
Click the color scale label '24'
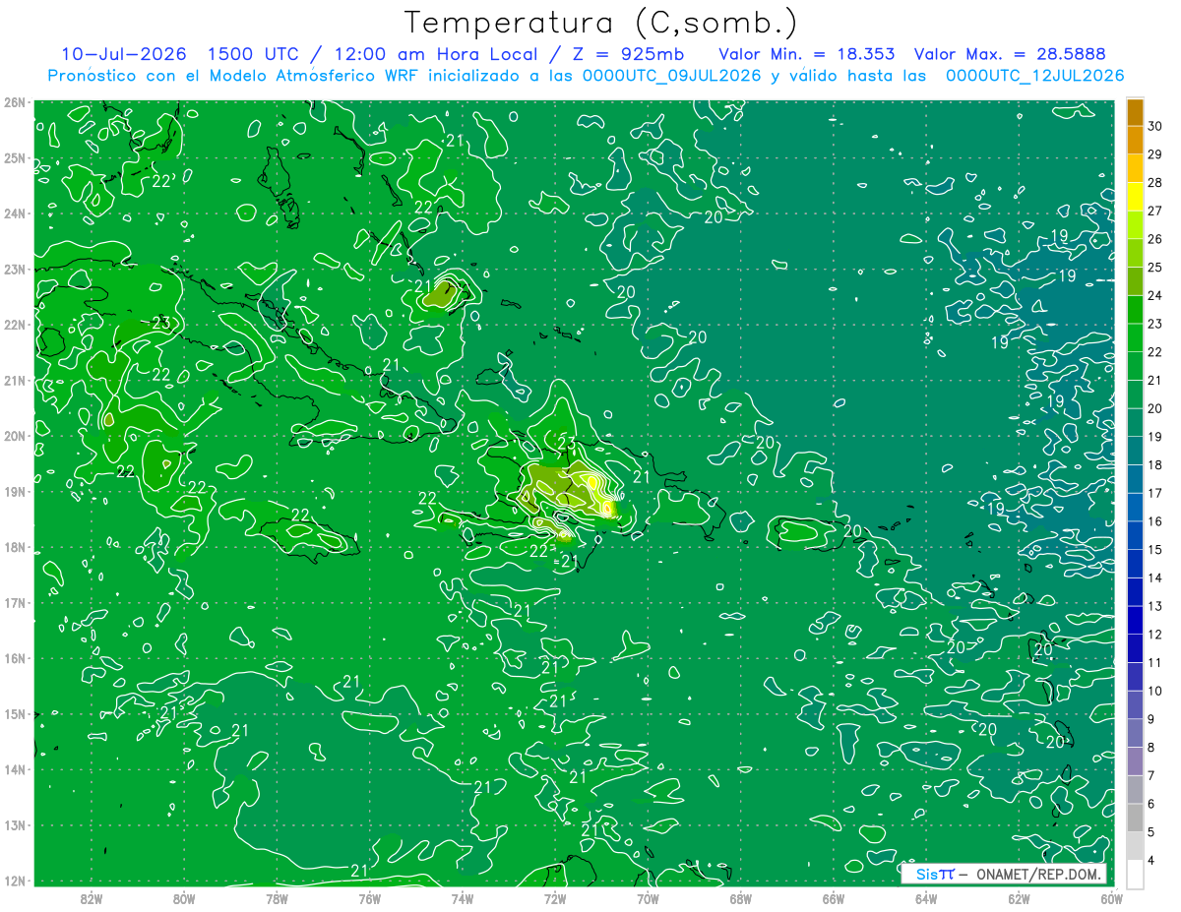[x=1155, y=295]
